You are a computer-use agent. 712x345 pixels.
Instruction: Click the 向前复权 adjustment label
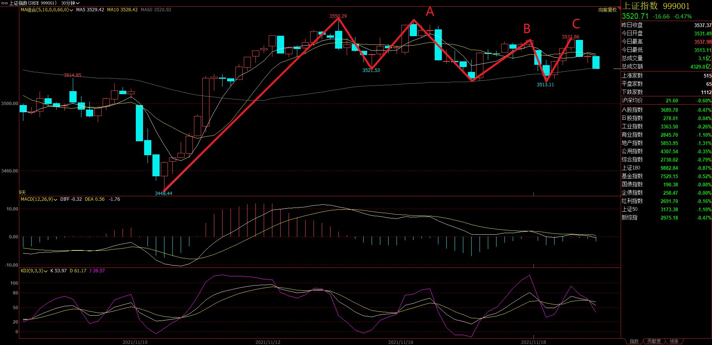tap(607, 10)
